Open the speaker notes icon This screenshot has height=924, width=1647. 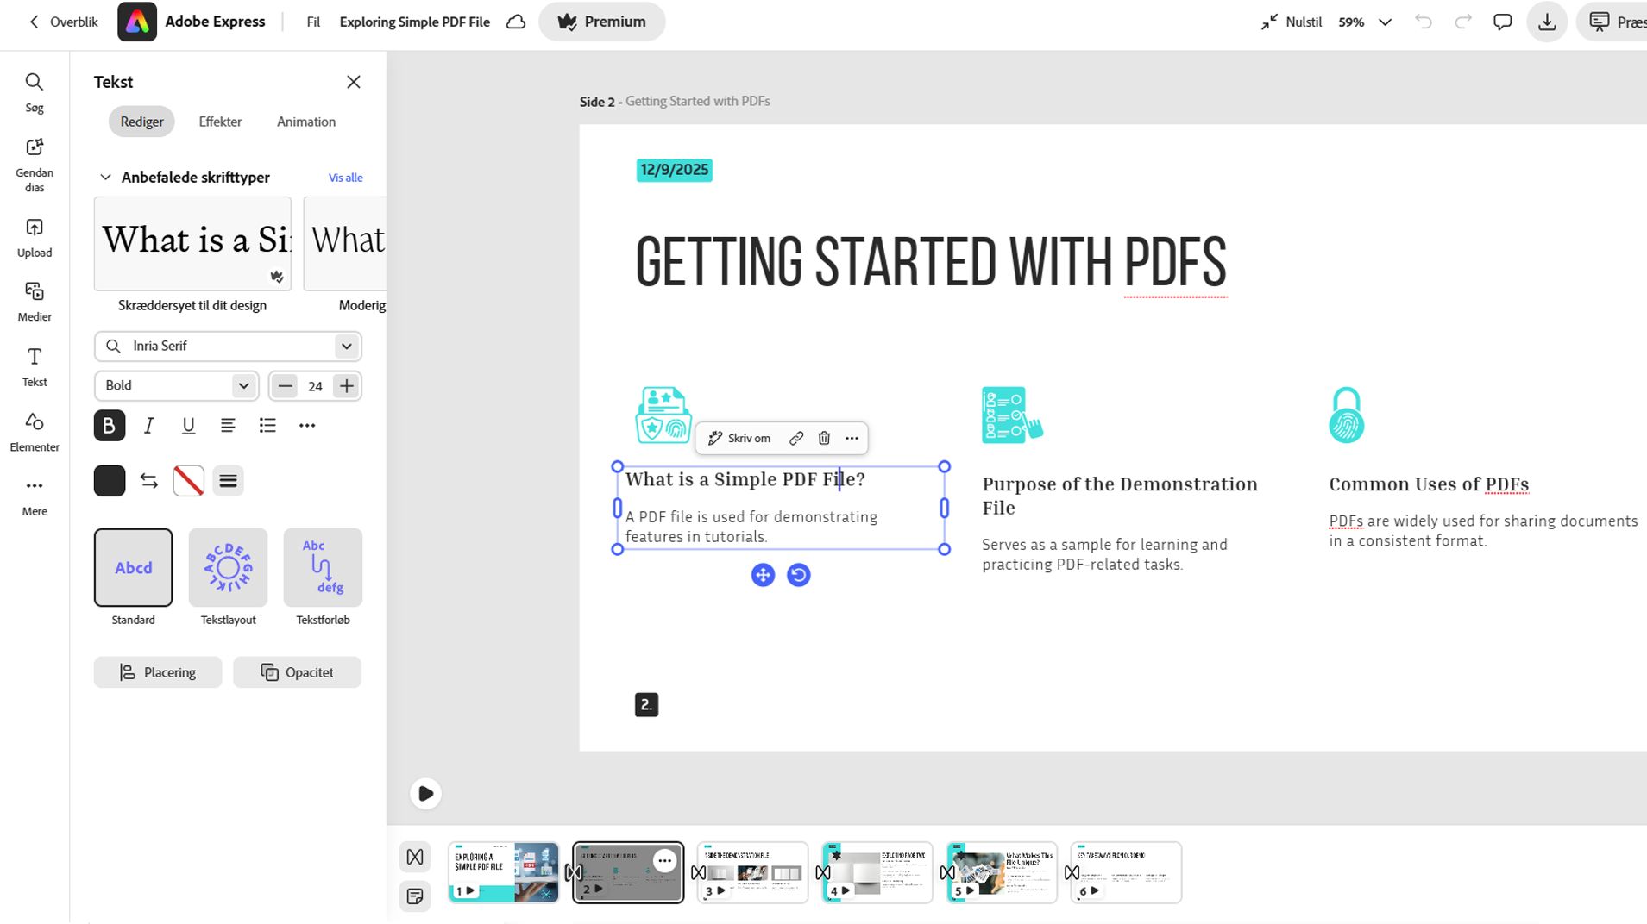(x=415, y=896)
